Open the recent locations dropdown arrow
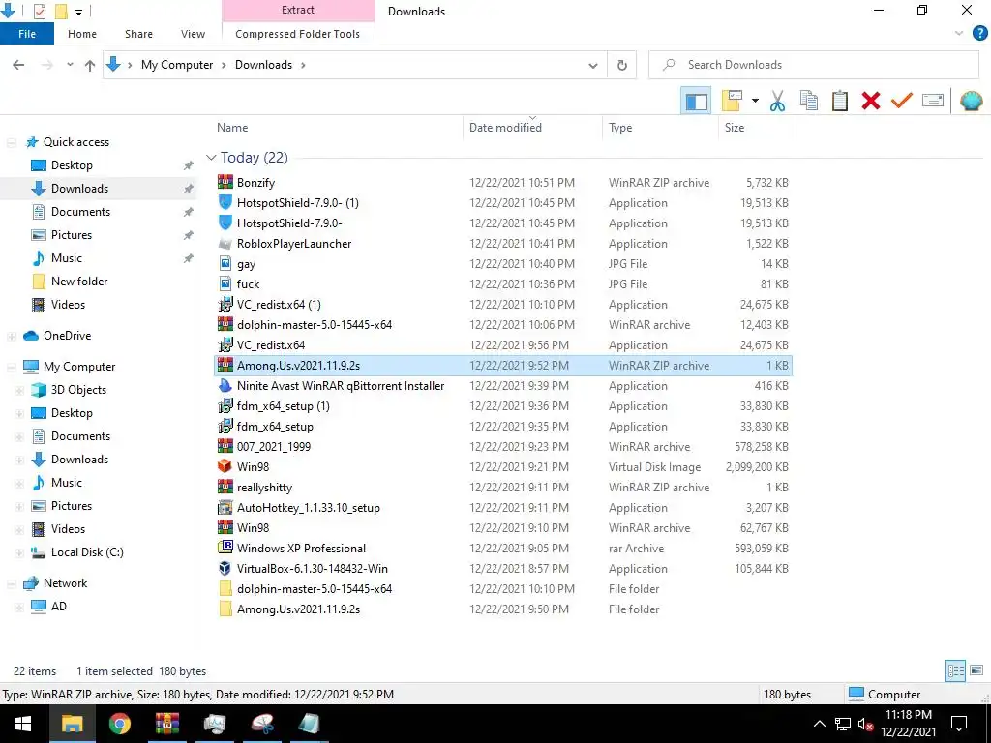 (70, 65)
